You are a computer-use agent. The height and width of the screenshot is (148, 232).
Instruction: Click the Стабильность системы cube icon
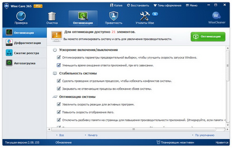(55, 73)
